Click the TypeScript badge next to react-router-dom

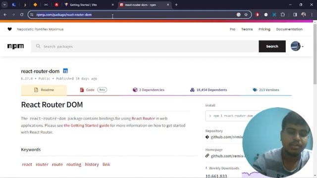point(65,71)
